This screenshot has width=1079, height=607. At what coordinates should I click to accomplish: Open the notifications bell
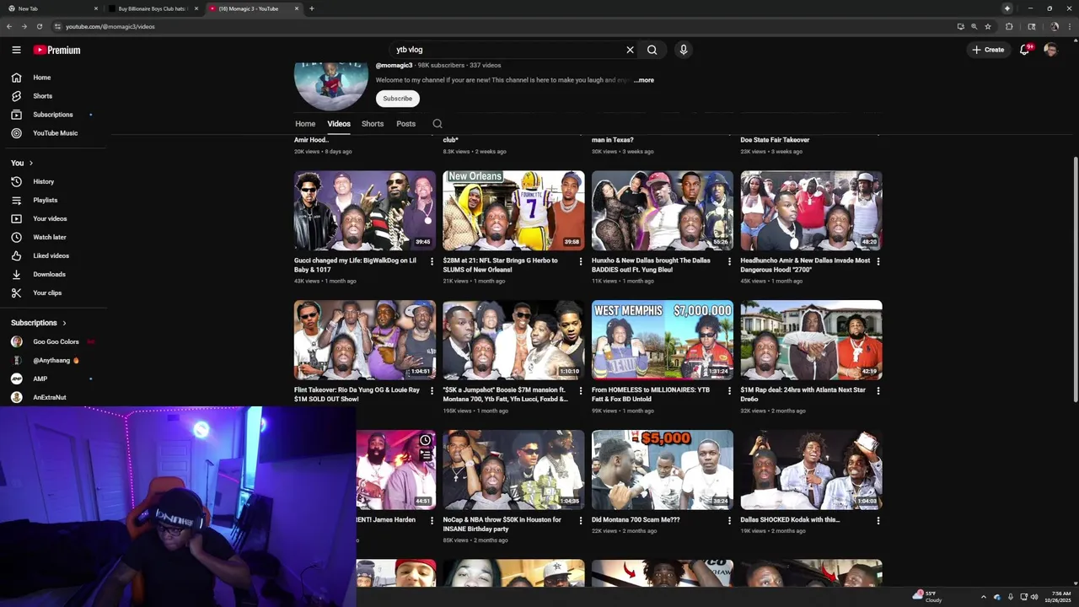tap(1025, 50)
